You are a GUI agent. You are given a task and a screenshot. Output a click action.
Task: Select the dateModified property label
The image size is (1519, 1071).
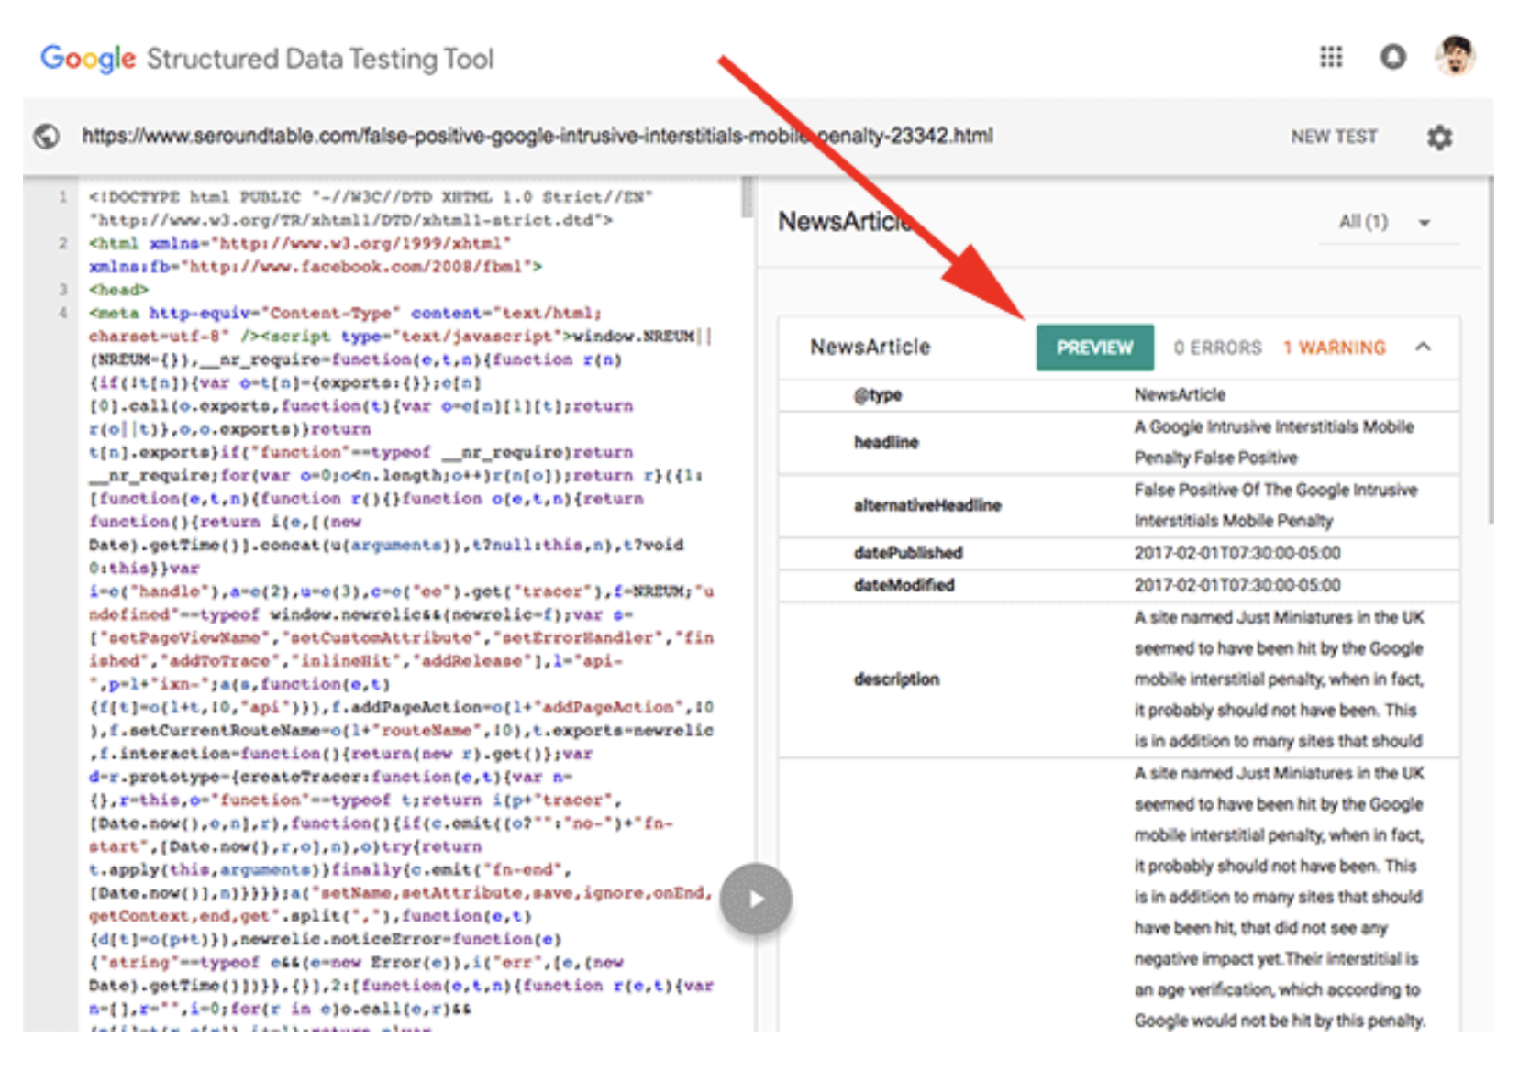pos(904,585)
